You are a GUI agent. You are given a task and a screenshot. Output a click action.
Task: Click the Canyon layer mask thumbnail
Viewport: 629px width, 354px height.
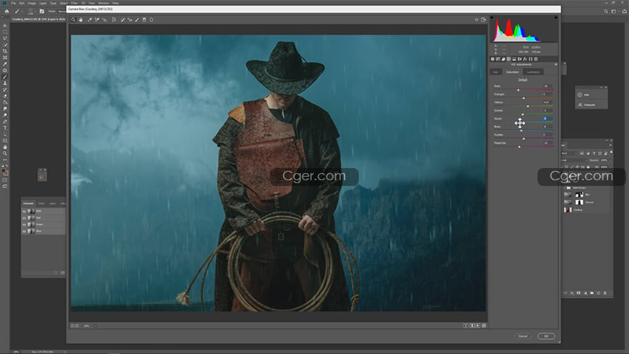(579, 202)
